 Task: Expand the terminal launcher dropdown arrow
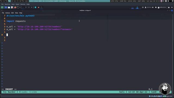pos(20,7)
